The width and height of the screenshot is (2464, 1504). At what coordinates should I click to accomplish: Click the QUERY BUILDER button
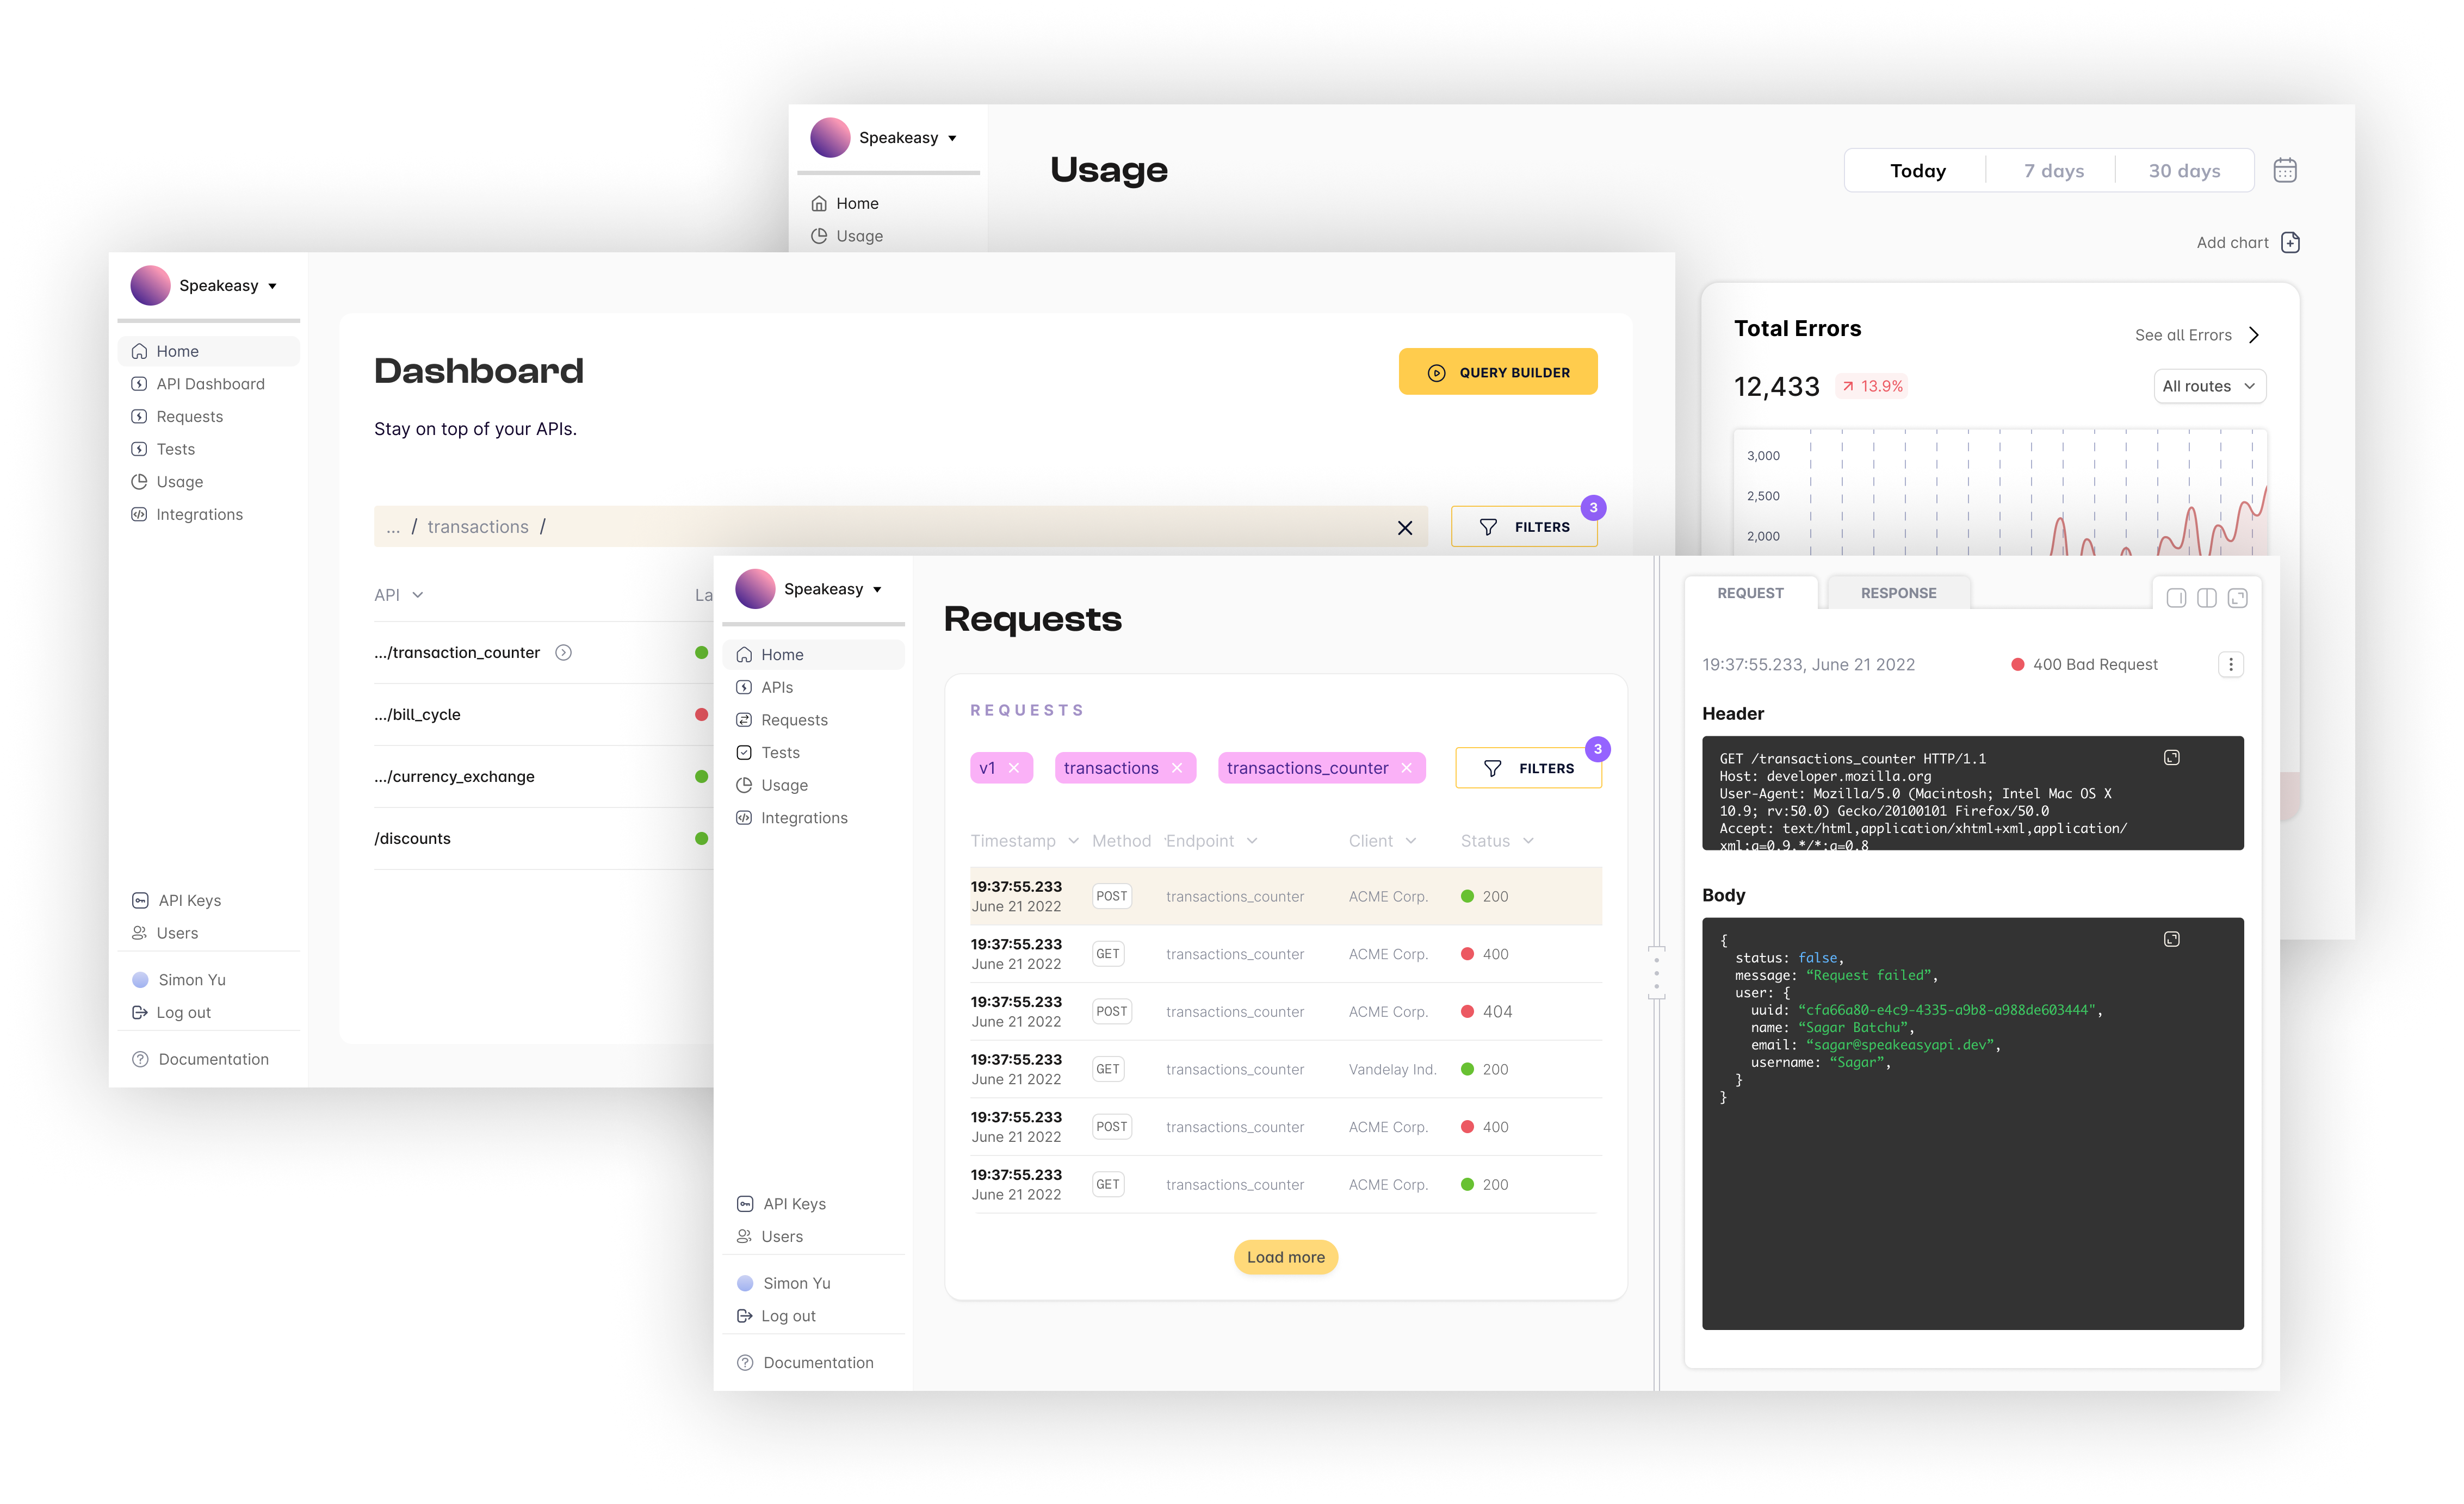click(1497, 373)
